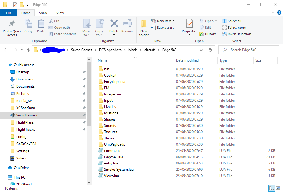Click the Search Edge 540 box
Viewport: 283px width, 192px height.
tap(249, 50)
